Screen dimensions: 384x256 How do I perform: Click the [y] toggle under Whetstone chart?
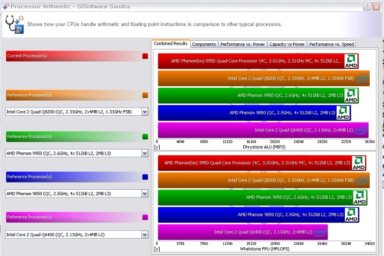pyautogui.click(x=157, y=249)
